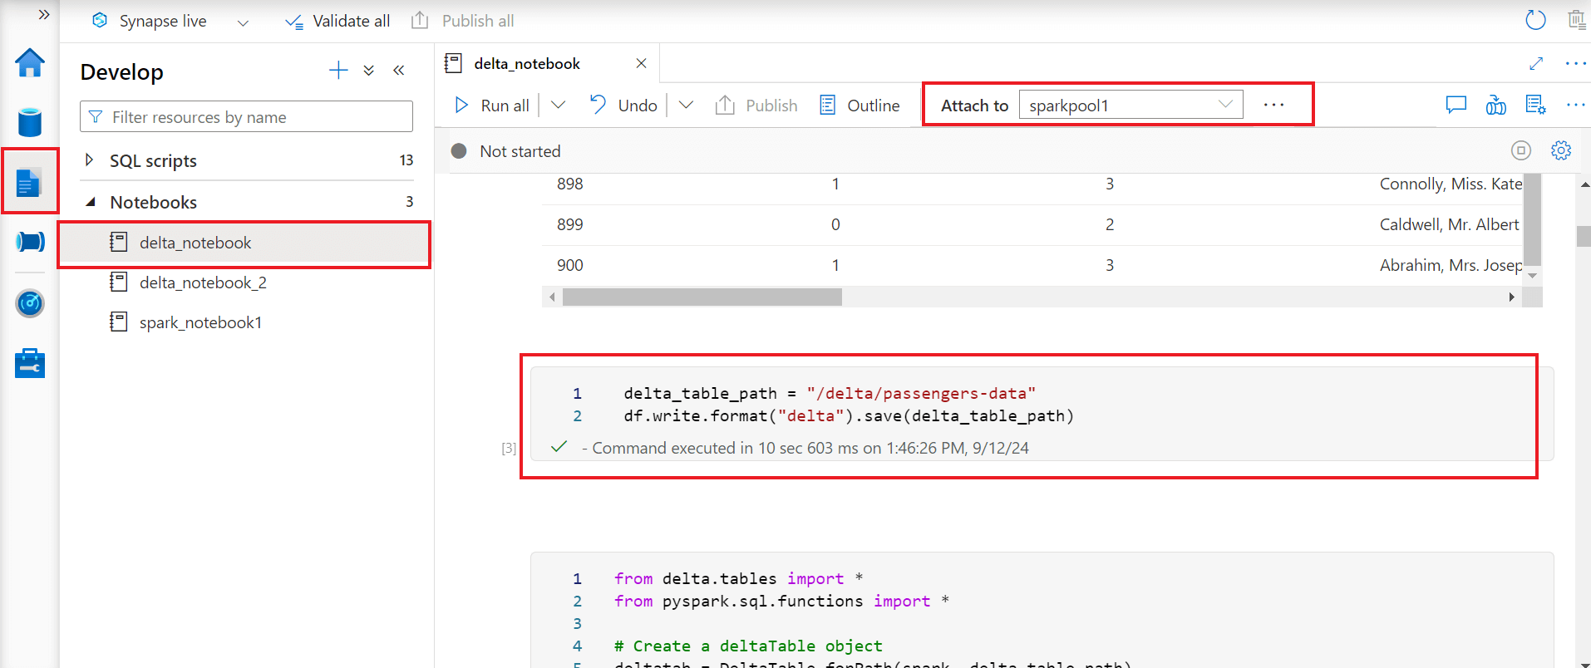Open the Integrate hub icon

[x=30, y=242]
